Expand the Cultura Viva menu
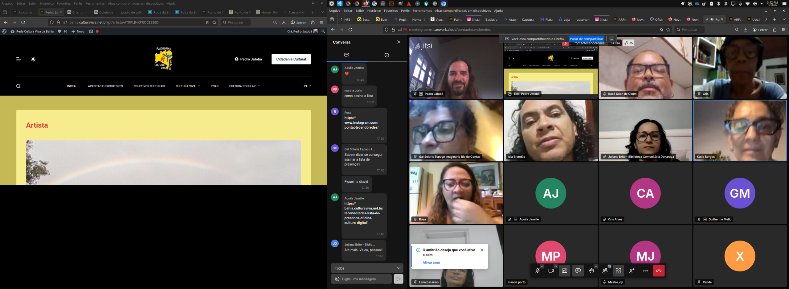789x289 pixels. [x=188, y=86]
